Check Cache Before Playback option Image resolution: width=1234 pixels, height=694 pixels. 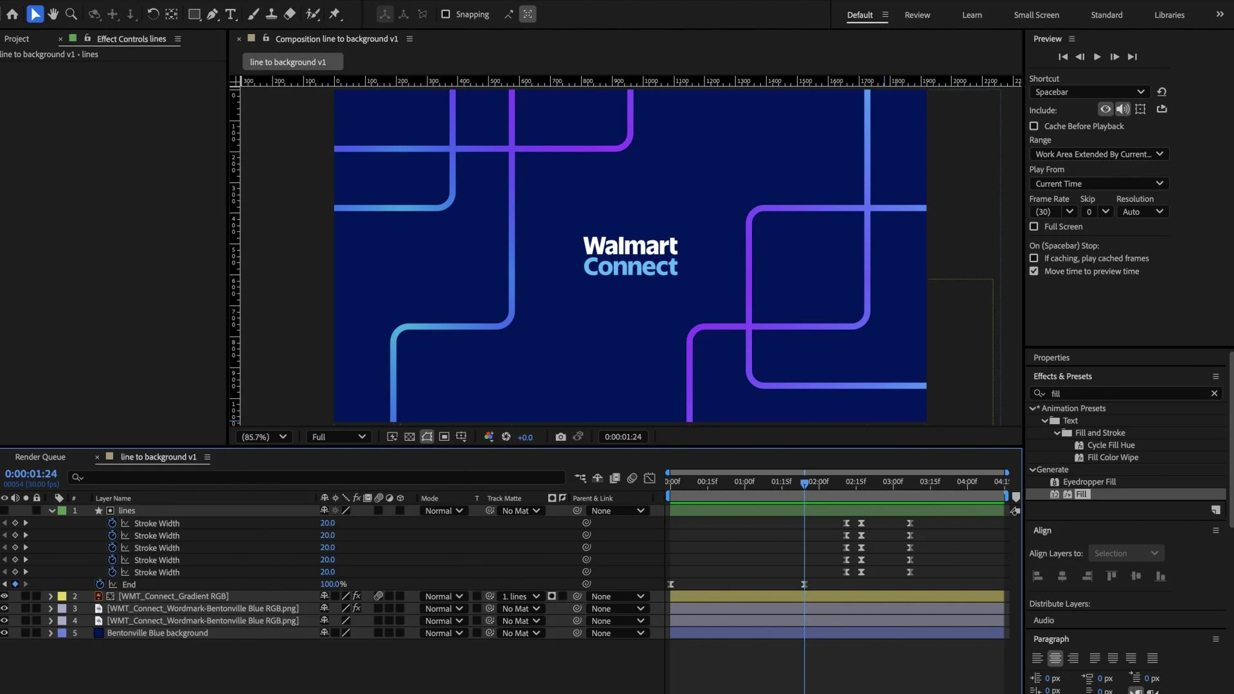pos(1034,127)
